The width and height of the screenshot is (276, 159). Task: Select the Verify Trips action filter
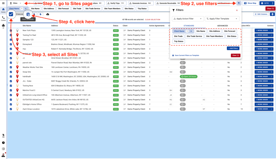[x=116, y=3]
